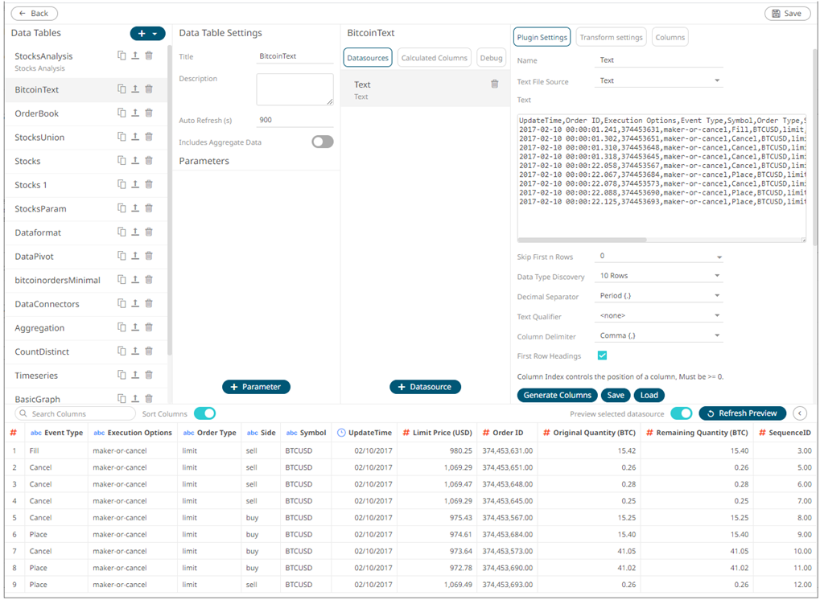Expand the Column Delimiter dropdown
The width and height of the screenshot is (820, 600).
click(x=659, y=335)
